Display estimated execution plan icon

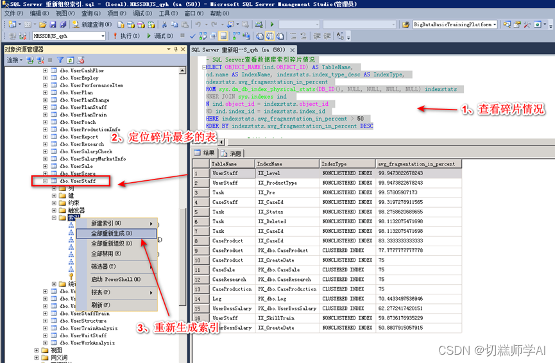[x=203, y=36]
